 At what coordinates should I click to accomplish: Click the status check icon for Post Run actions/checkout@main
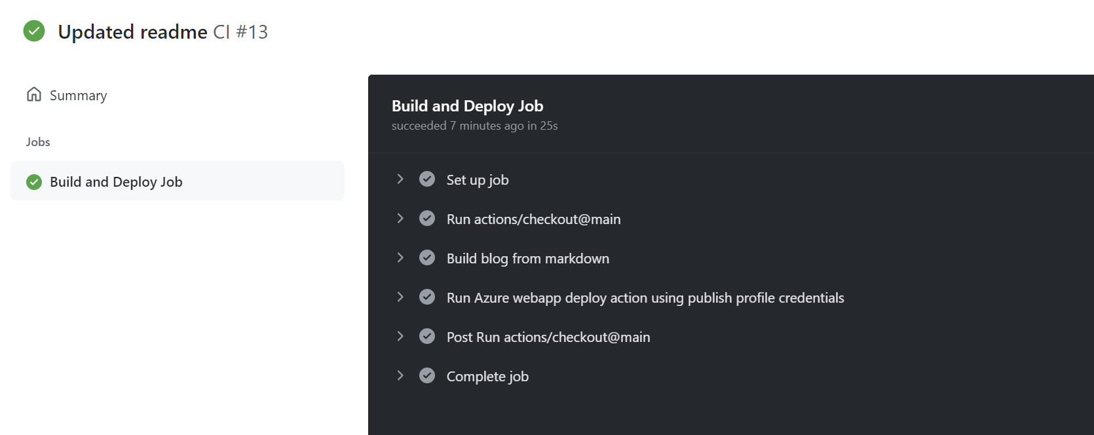click(x=427, y=336)
